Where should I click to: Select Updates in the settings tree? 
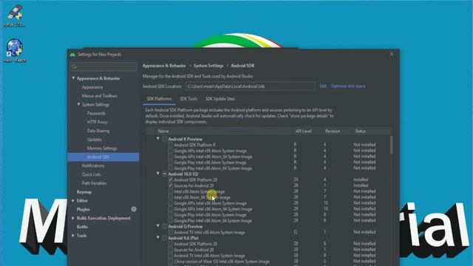[x=95, y=140]
